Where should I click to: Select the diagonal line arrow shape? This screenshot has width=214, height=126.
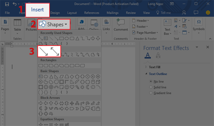(x=43, y=51)
